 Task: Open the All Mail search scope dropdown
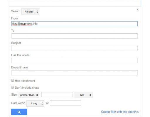click(x=31, y=12)
